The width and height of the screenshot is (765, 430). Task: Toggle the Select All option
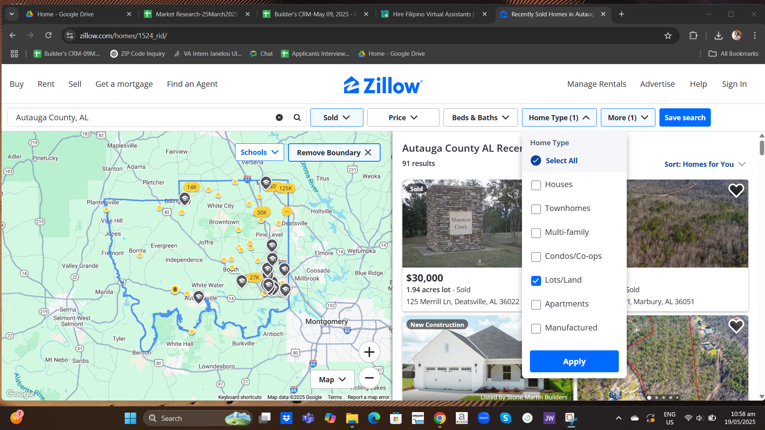tap(536, 160)
